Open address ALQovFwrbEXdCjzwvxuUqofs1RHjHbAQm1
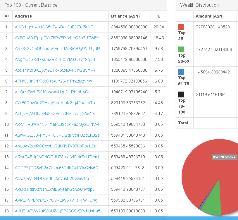 point(54,92)
